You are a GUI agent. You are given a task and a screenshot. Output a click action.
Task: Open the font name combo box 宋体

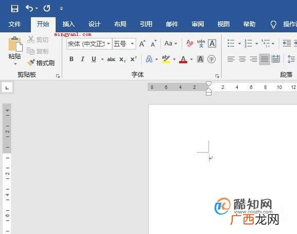pos(89,44)
